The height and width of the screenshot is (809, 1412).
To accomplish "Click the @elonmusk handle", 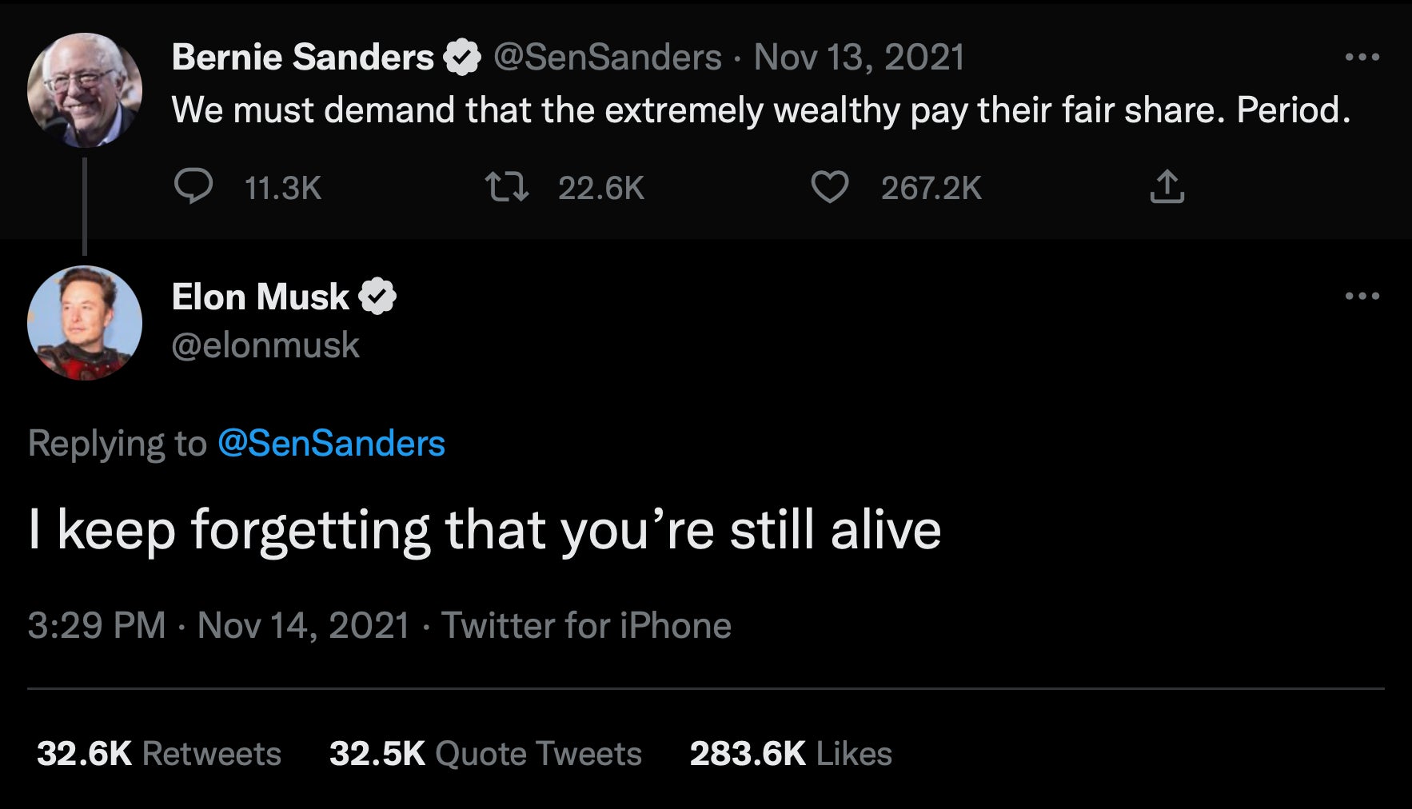I will coord(265,345).
